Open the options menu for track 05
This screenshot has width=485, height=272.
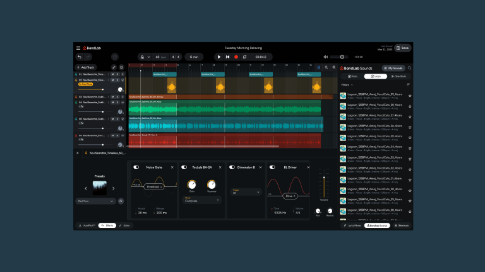(x=108, y=119)
